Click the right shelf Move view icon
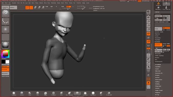Viewport: 173px width, 97px height. click(x=148, y=59)
